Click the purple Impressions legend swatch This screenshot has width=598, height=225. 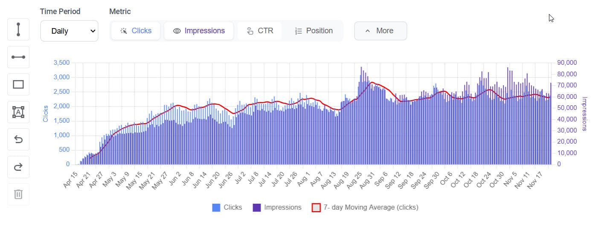[257, 208]
